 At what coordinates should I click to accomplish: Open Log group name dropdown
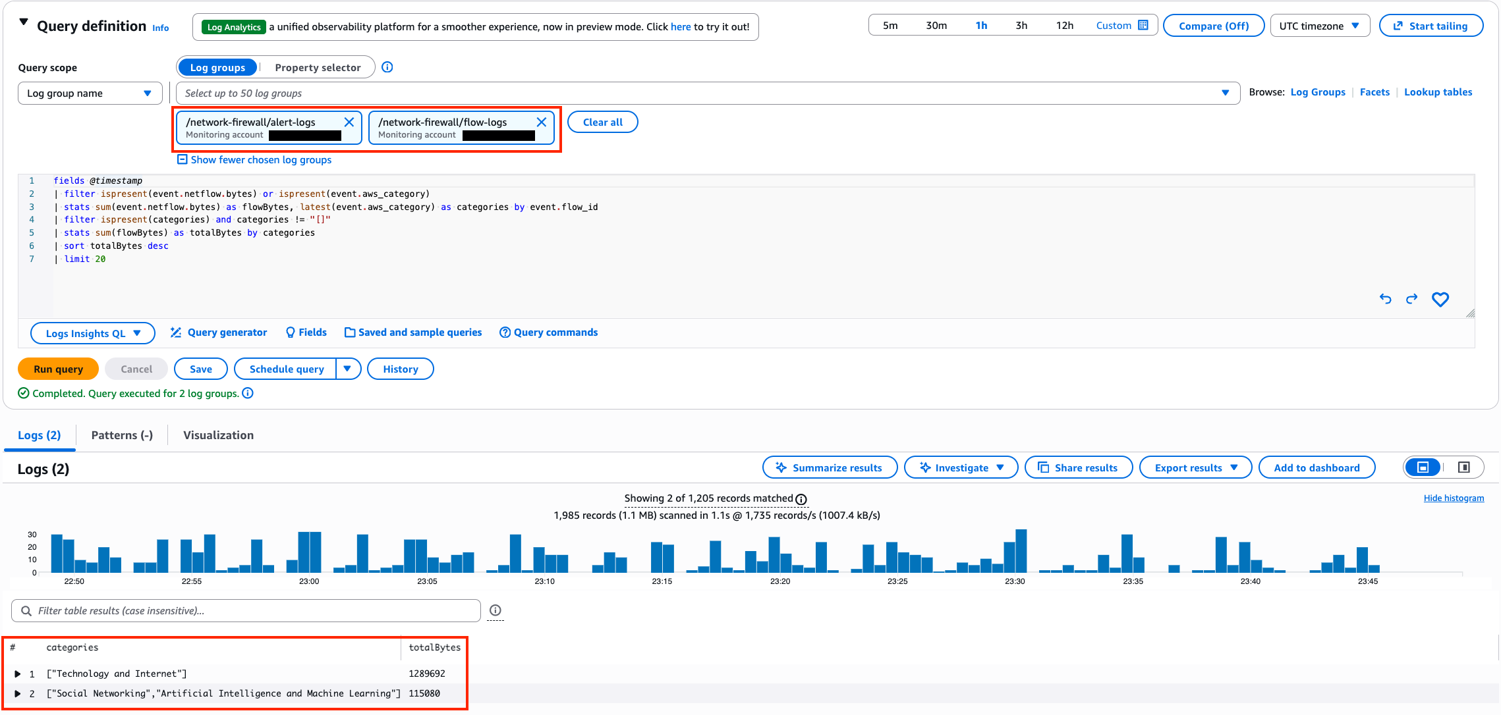[90, 93]
